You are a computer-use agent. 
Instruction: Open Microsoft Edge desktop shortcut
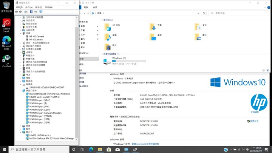pos(6,43)
